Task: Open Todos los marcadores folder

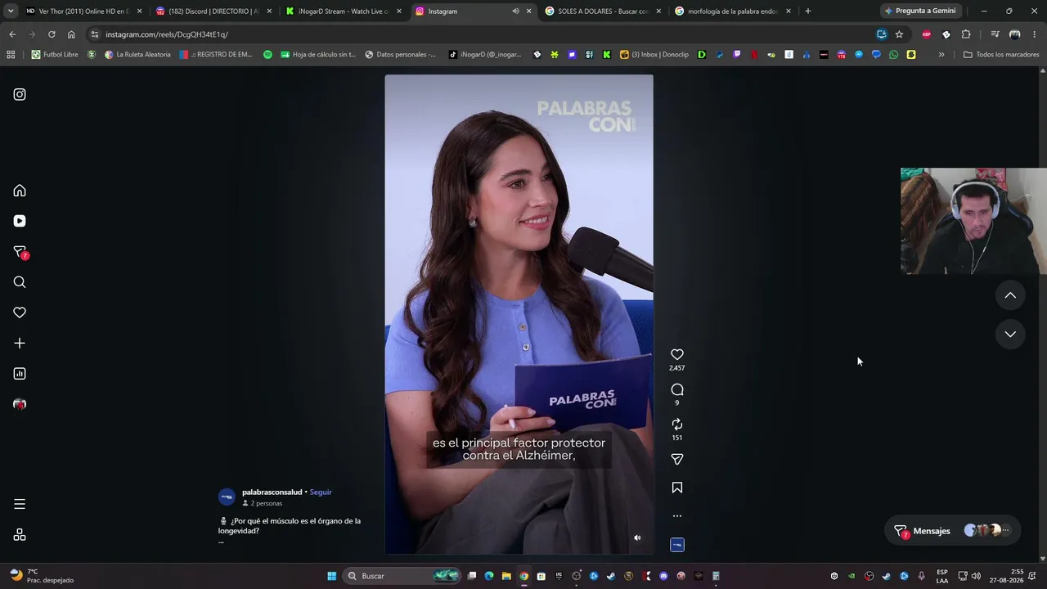Action: tap(1001, 55)
